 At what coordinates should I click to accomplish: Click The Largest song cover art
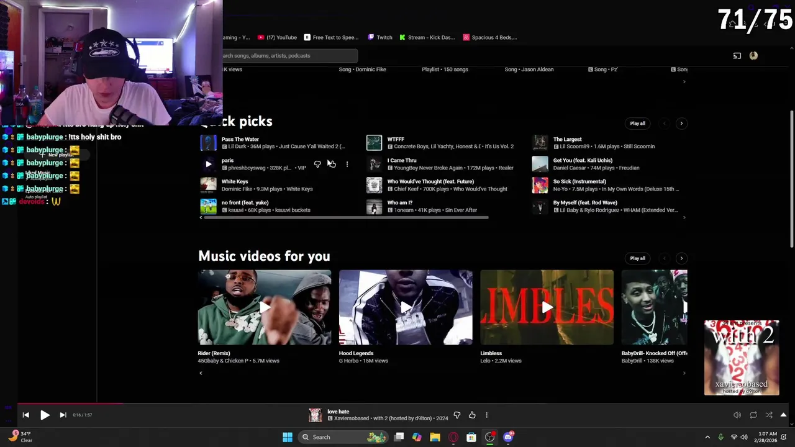(540, 143)
